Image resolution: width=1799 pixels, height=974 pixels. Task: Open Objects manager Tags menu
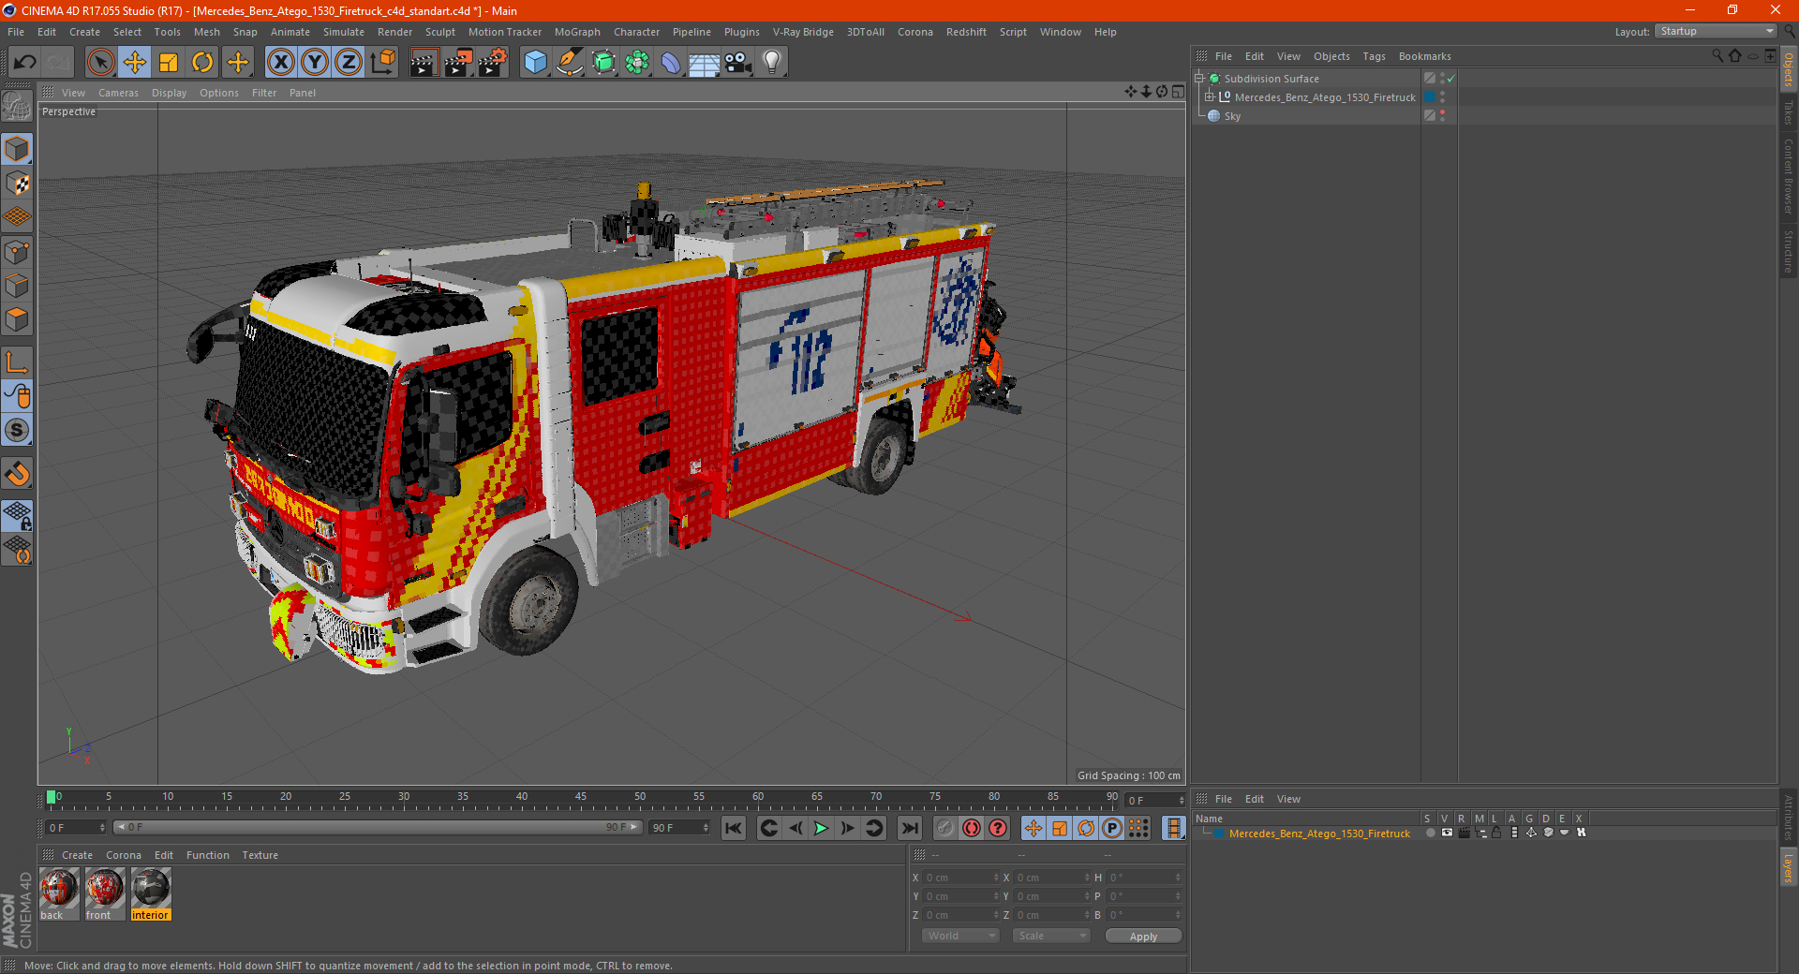point(1374,56)
